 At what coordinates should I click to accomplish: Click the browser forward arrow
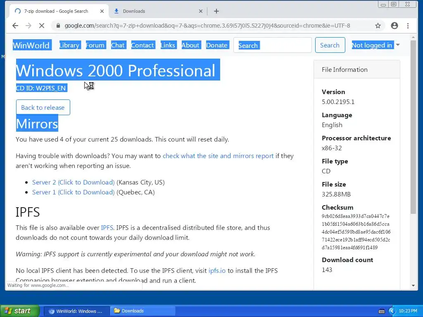29,26
